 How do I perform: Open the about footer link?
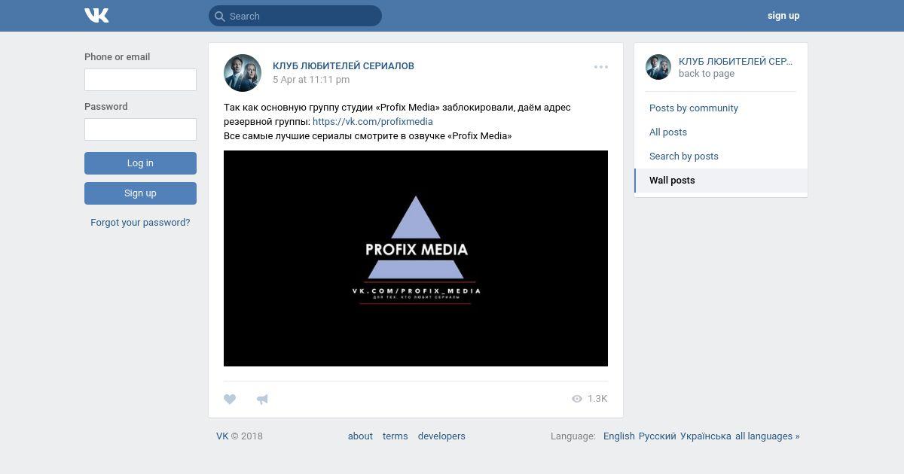click(x=360, y=436)
